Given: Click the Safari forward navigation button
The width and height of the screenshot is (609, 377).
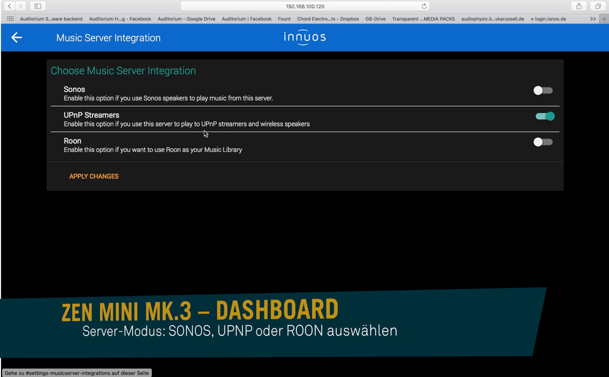Looking at the screenshot, I should click(x=20, y=6).
